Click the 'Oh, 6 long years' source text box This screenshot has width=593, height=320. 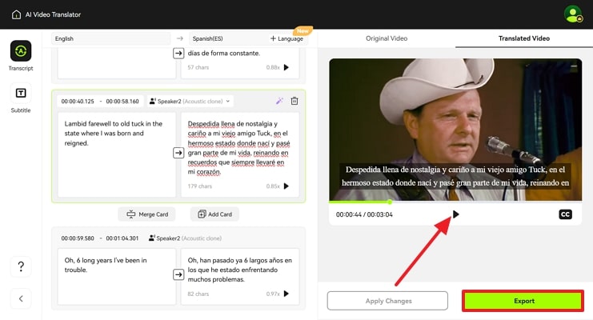(117, 277)
